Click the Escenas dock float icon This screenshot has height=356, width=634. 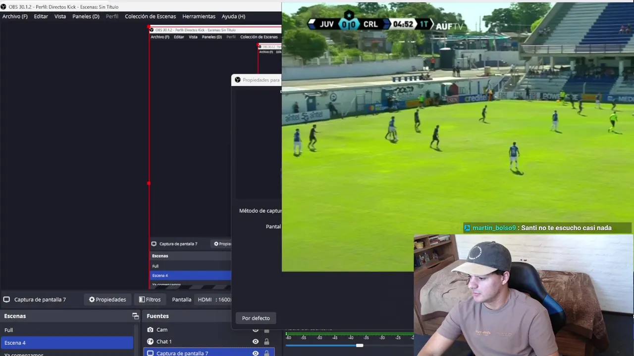pos(135,316)
